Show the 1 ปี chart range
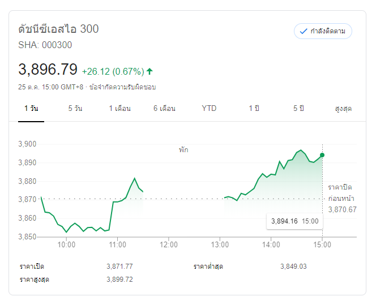The height and width of the screenshot is (305, 376). coord(254,108)
